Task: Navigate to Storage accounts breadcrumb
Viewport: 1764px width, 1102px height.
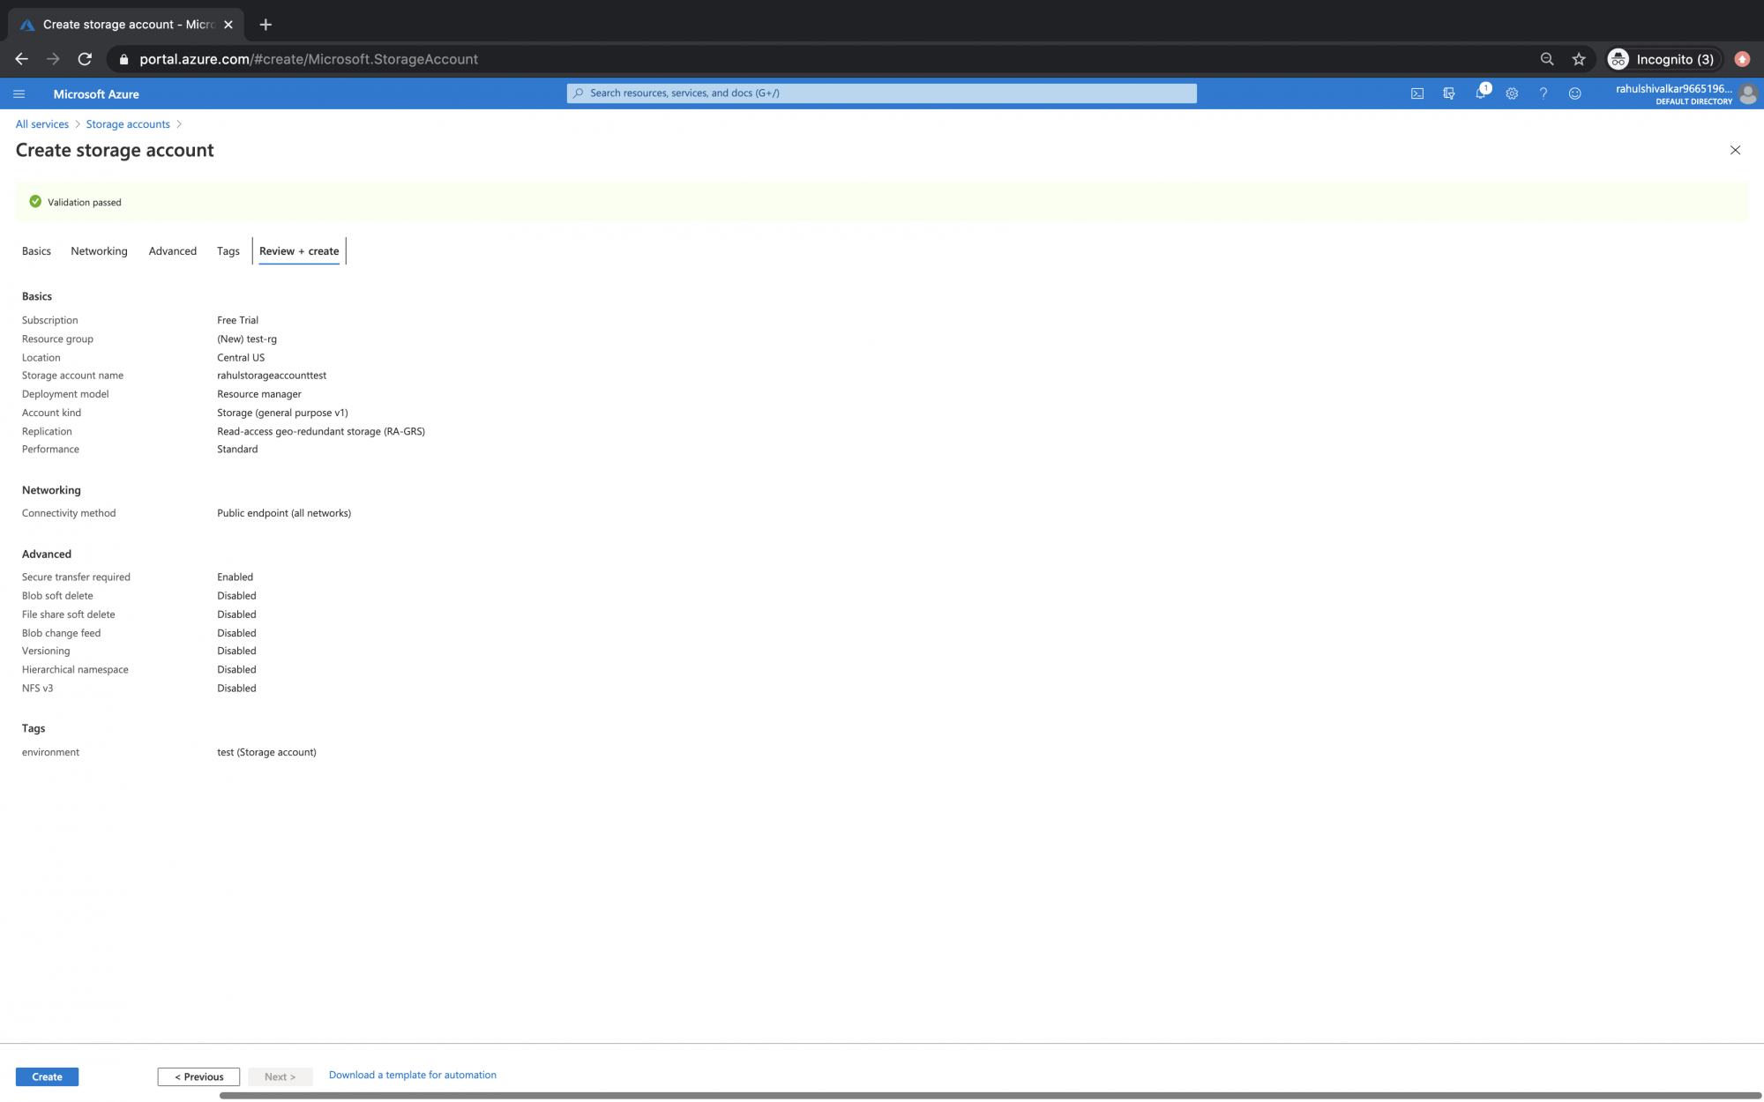Action: click(x=127, y=123)
